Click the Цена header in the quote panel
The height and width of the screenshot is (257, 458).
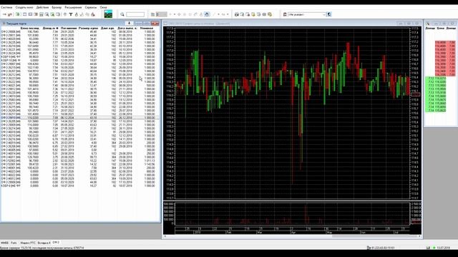pyautogui.click(x=441, y=29)
